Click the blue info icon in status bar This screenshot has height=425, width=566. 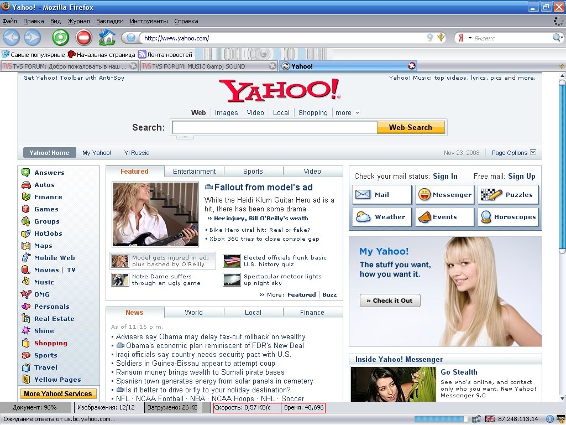point(550,419)
